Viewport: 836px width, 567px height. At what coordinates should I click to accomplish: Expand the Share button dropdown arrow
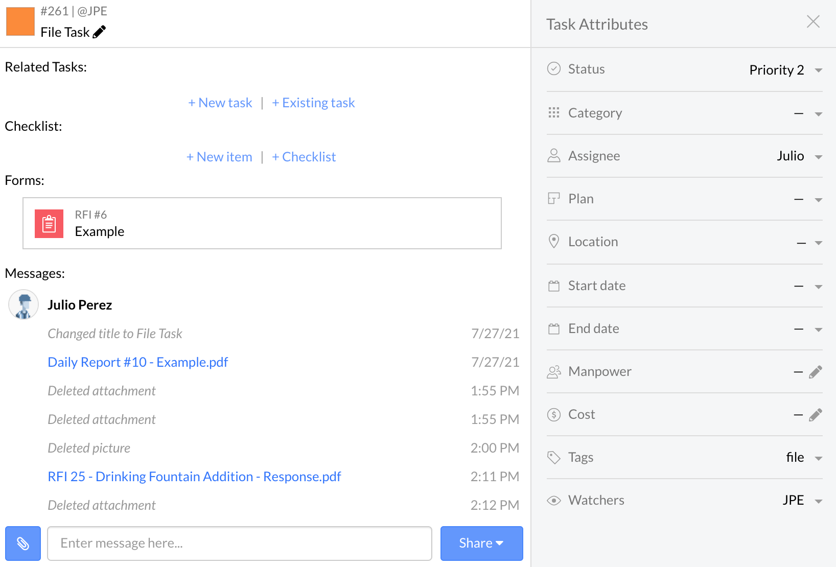point(500,543)
